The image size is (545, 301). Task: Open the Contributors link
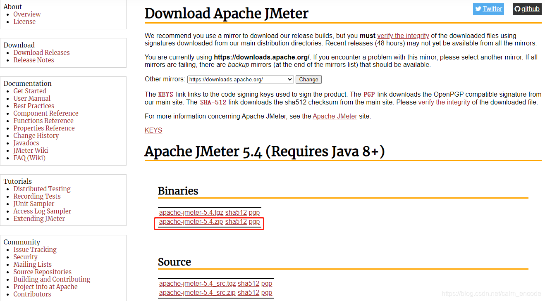(x=32, y=294)
